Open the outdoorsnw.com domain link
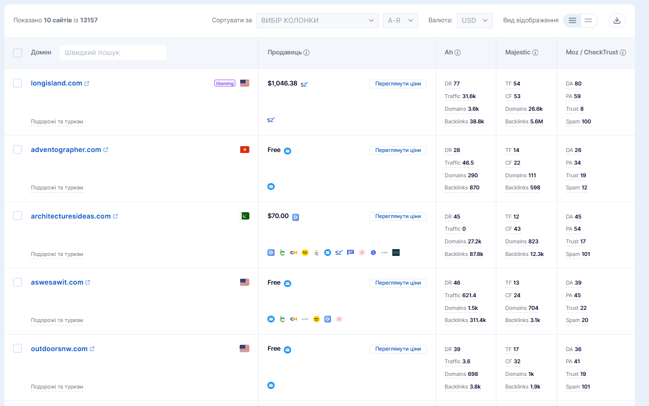The image size is (649, 406). pyautogui.click(x=59, y=349)
